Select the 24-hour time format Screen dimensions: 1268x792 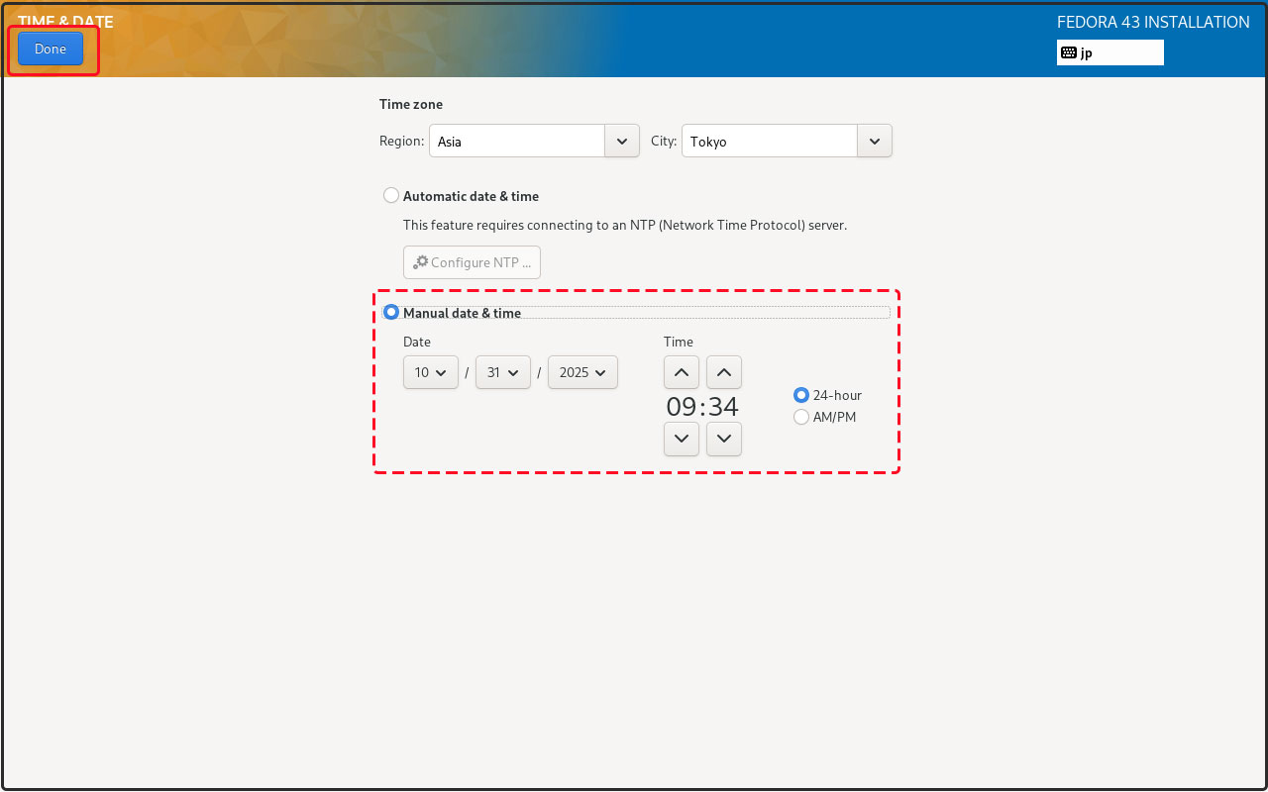[x=801, y=395]
